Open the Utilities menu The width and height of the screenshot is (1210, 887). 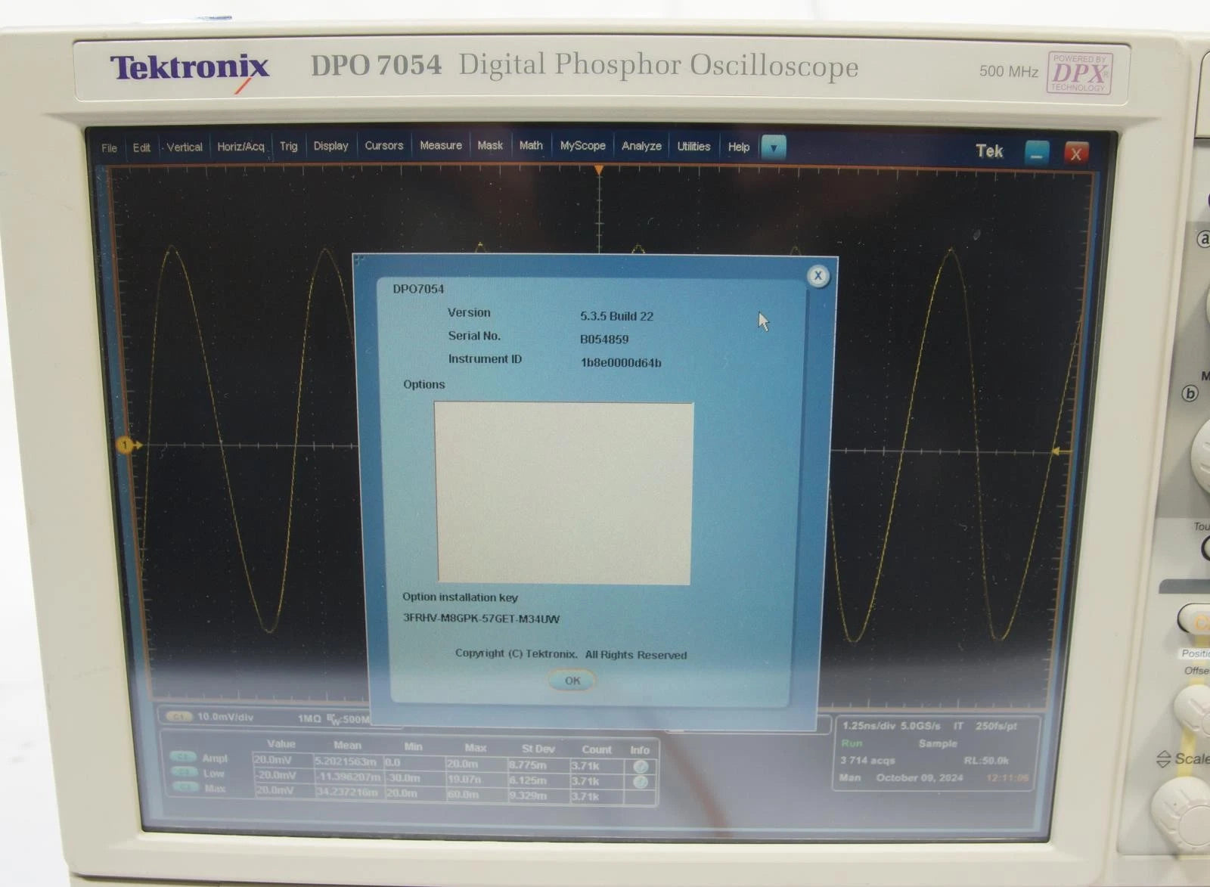coord(693,146)
